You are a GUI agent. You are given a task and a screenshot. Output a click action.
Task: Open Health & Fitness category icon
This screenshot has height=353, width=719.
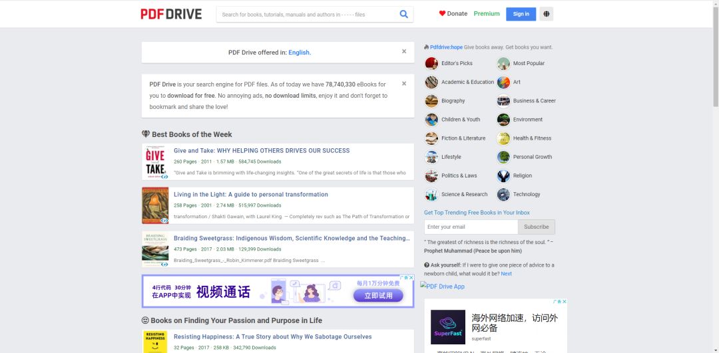click(x=503, y=138)
